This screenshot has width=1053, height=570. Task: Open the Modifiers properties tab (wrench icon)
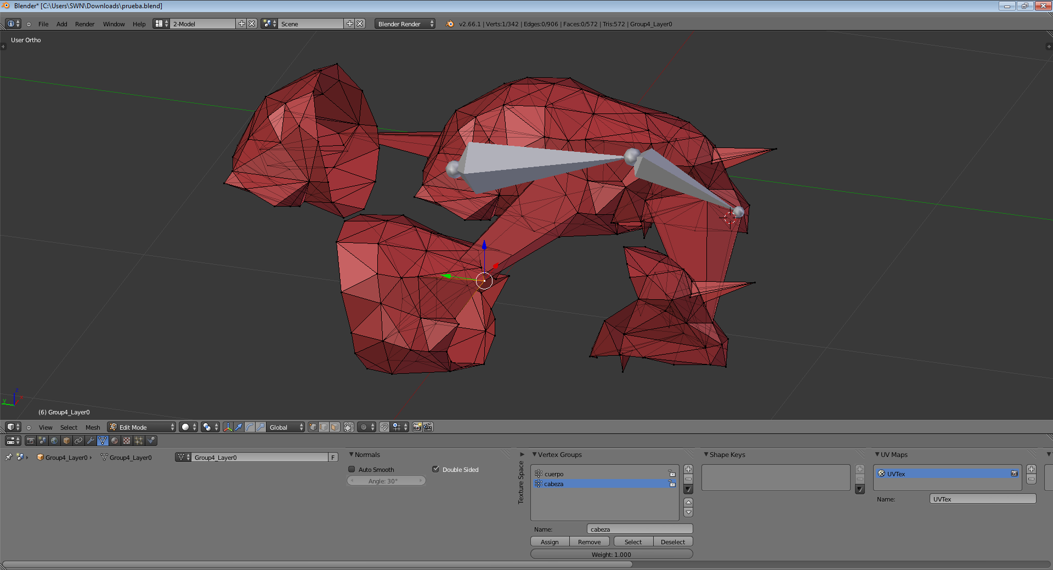coord(90,441)
